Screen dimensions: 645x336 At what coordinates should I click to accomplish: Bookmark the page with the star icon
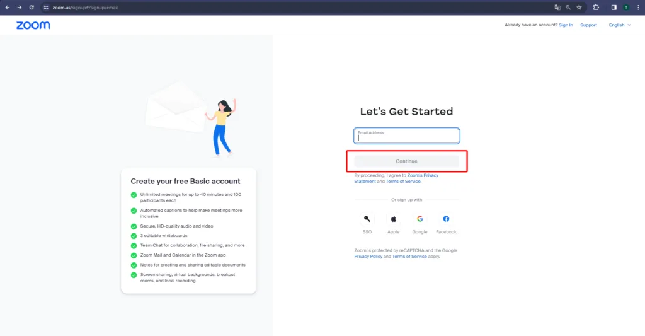[579, 8]
